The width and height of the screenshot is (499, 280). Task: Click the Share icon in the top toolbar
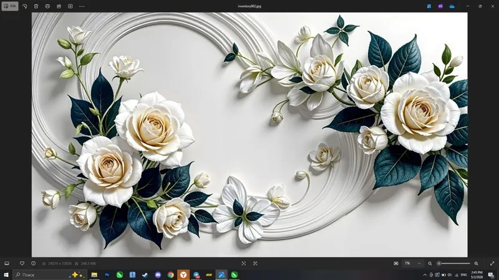coord(59,6)
